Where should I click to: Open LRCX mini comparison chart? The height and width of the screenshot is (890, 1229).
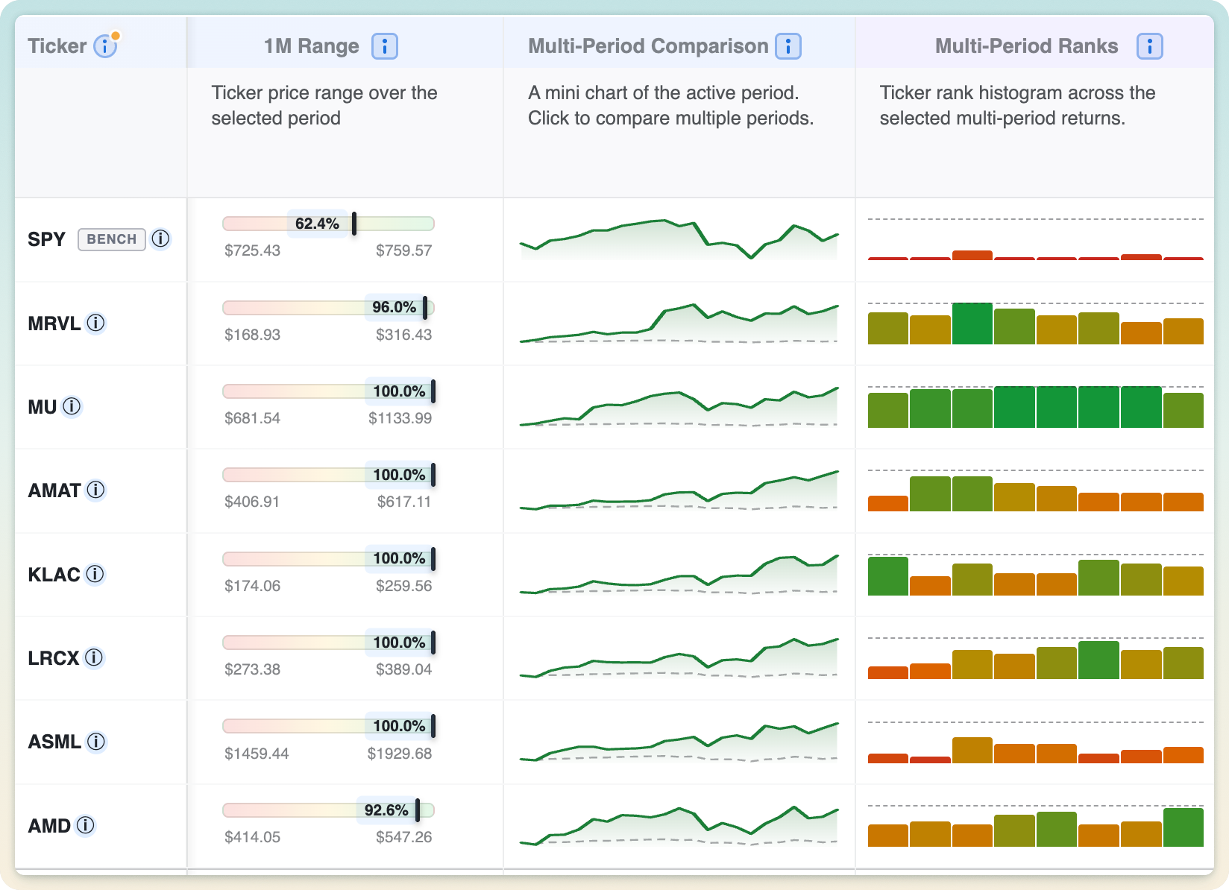(679, 658)
